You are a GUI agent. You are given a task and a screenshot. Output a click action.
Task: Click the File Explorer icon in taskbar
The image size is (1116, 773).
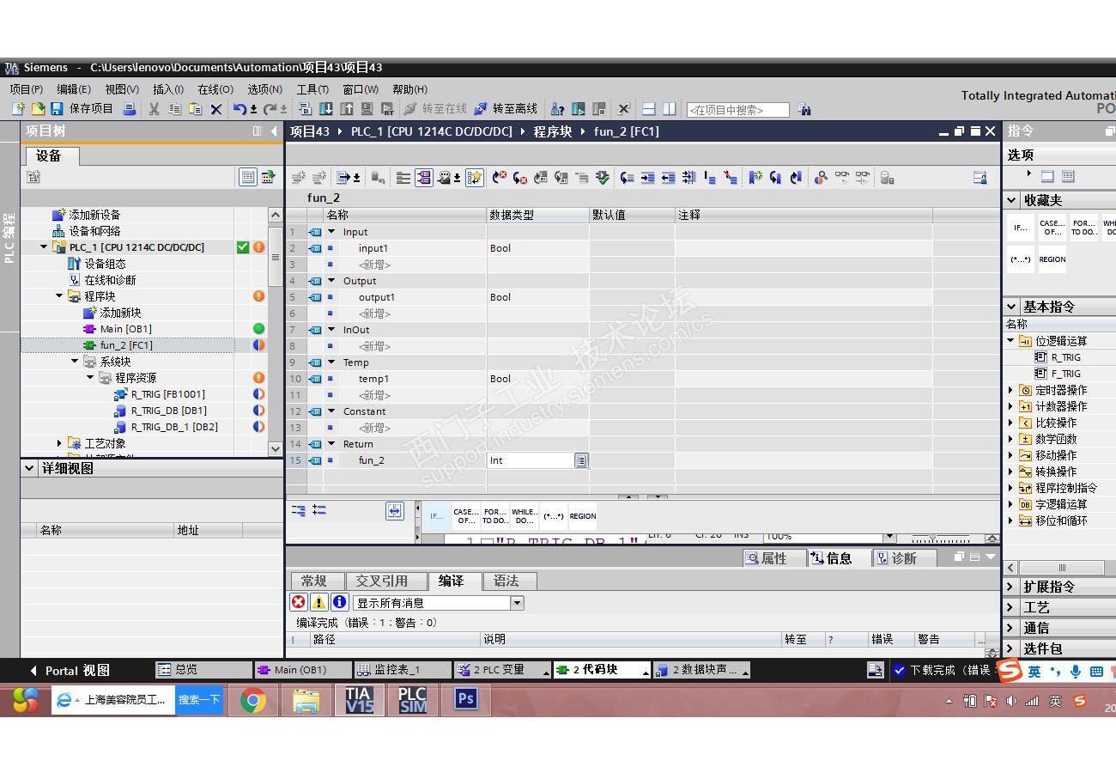point(306,701)
